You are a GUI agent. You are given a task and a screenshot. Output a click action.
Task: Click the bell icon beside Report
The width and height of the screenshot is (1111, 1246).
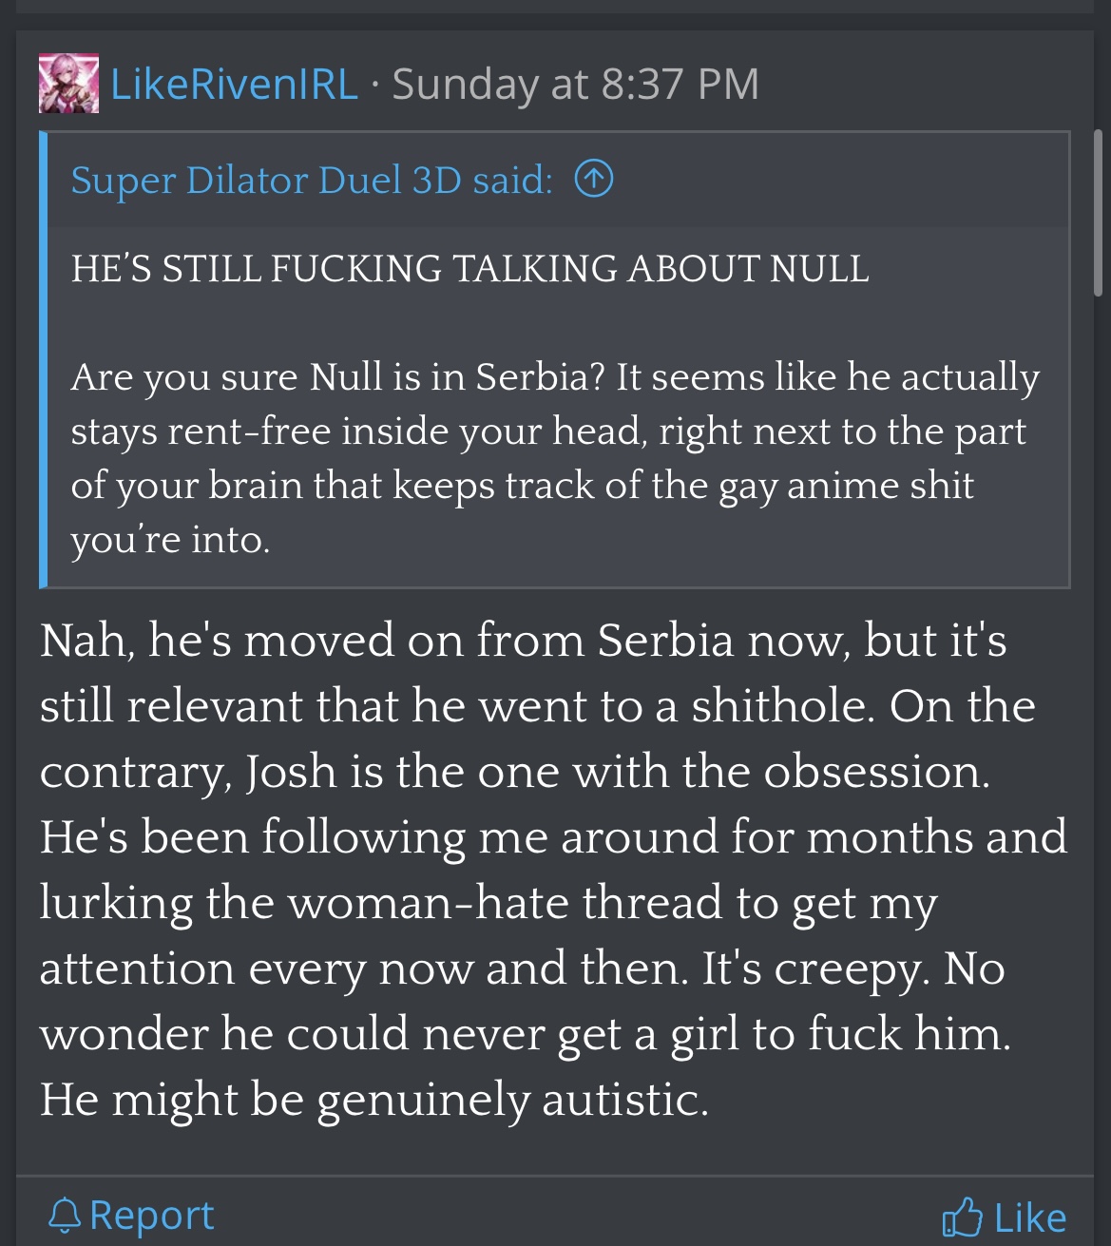65,1216
